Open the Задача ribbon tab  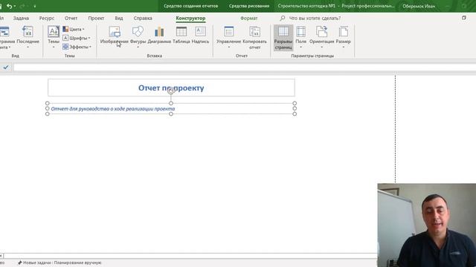(21, 18)
